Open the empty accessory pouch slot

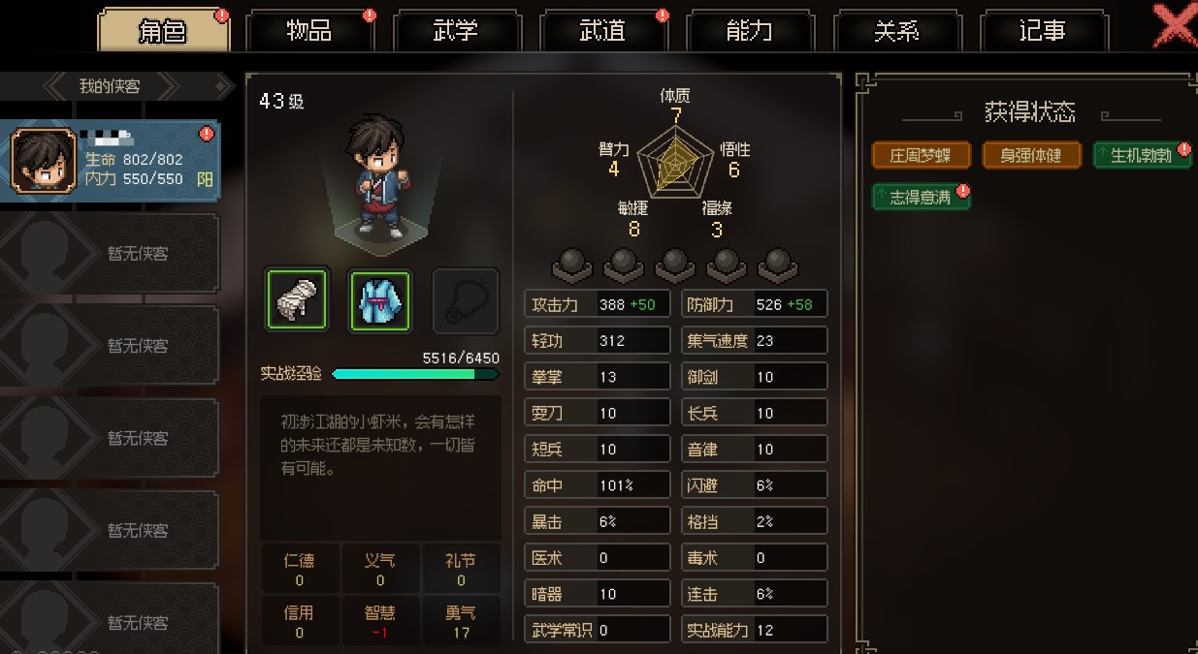pos(465,299)
